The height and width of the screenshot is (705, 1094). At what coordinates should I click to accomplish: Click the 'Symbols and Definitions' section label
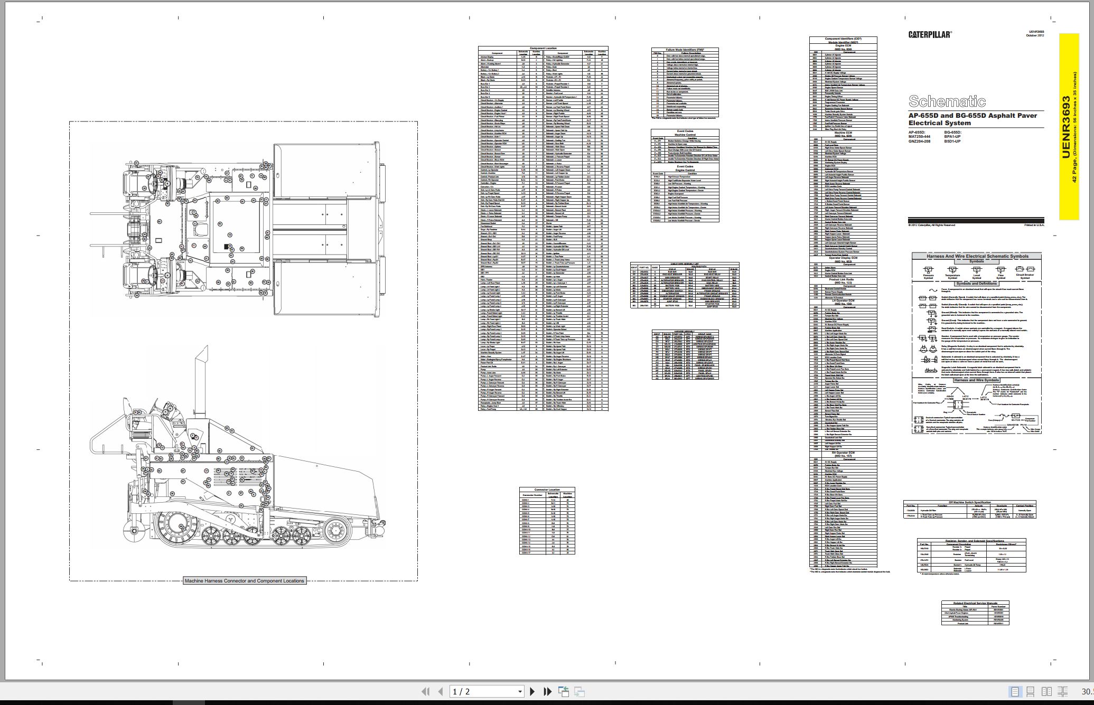976,284
